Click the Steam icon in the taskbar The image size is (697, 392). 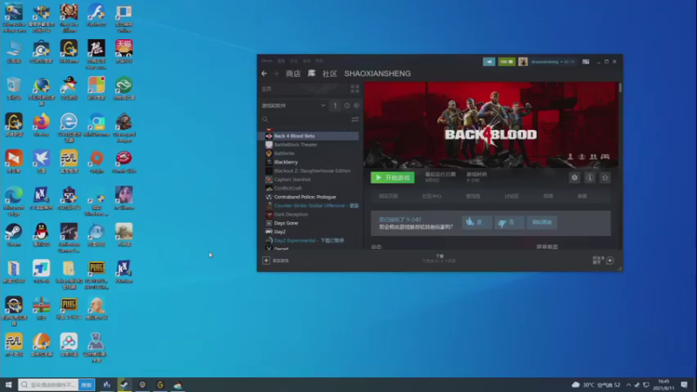(125, 385)
